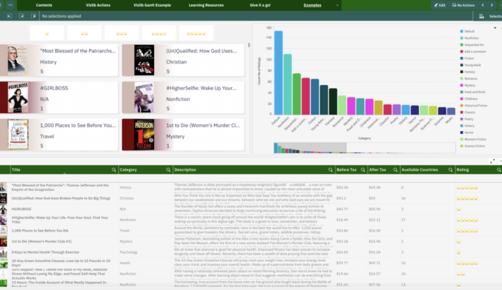Click the card list scrollbar
Viewport: 502px width, 290px height.
coord(249,45)
